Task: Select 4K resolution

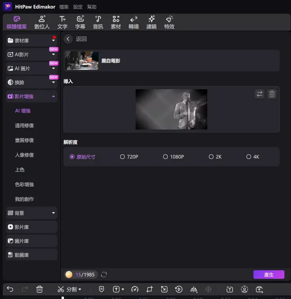Action: [253, 157]
